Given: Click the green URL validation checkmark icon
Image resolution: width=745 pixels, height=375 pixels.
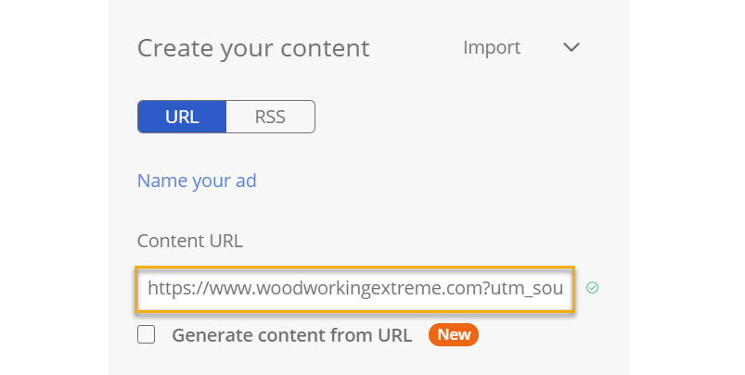Looking at the screenshot, I should [593, 288].
